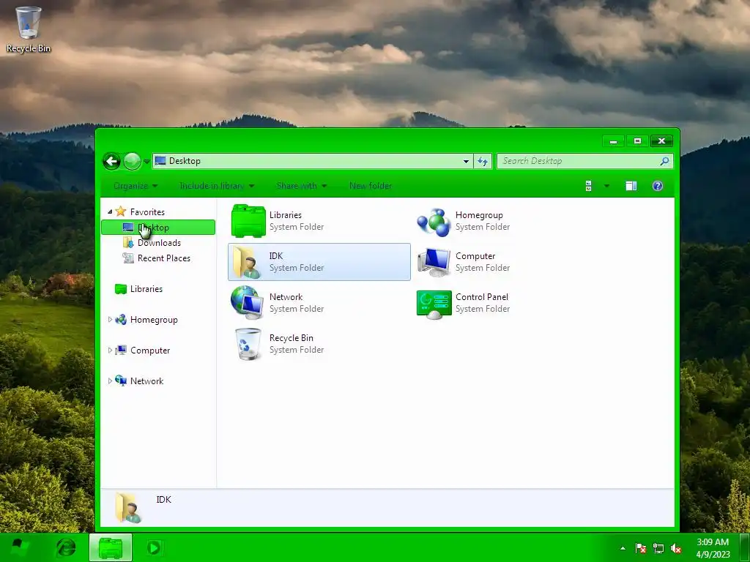The height and width of the screenshot is (562, 750).
Task: Refresh the Desktop address bar
Action: click(483, 161)
